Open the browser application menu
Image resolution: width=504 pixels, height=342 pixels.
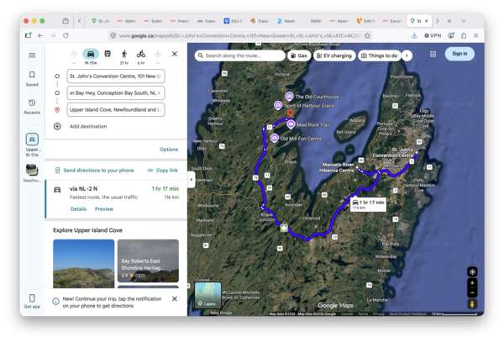(476, 35)
